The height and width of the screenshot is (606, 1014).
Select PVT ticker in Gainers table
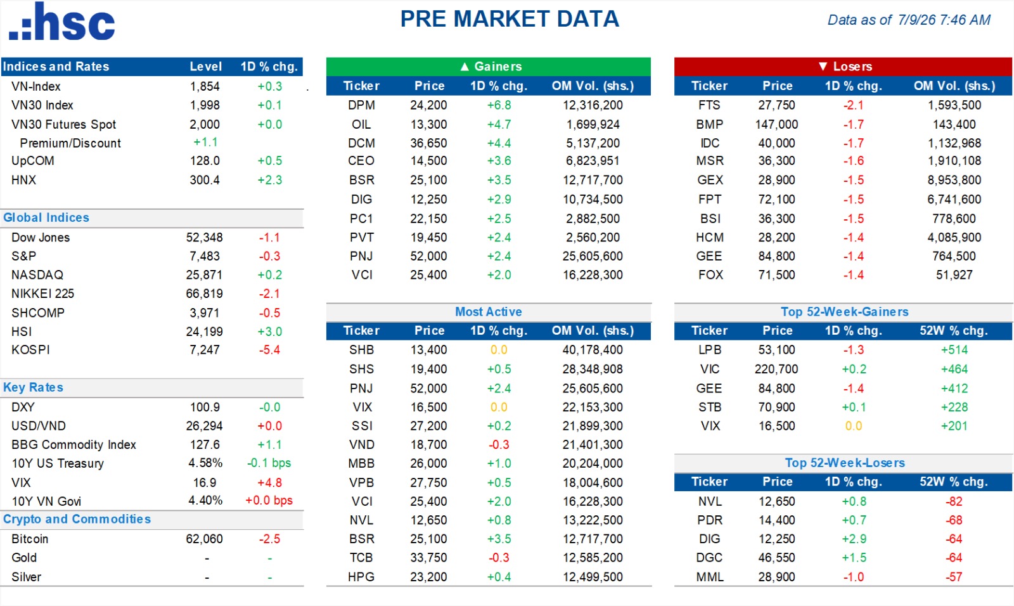click(x=361, y=238)
